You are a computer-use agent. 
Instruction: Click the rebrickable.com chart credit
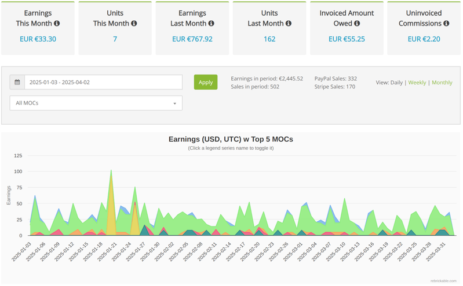[x=443, y=281]
